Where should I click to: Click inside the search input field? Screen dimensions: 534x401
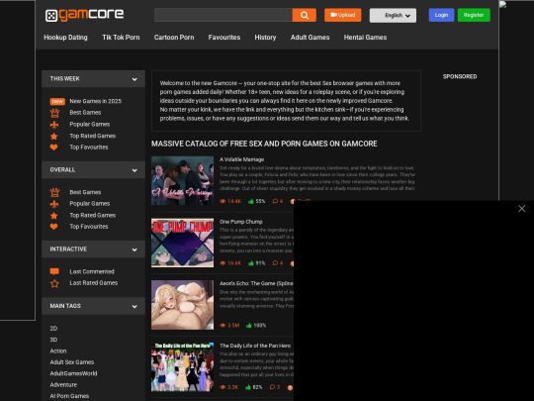[223, 15]
